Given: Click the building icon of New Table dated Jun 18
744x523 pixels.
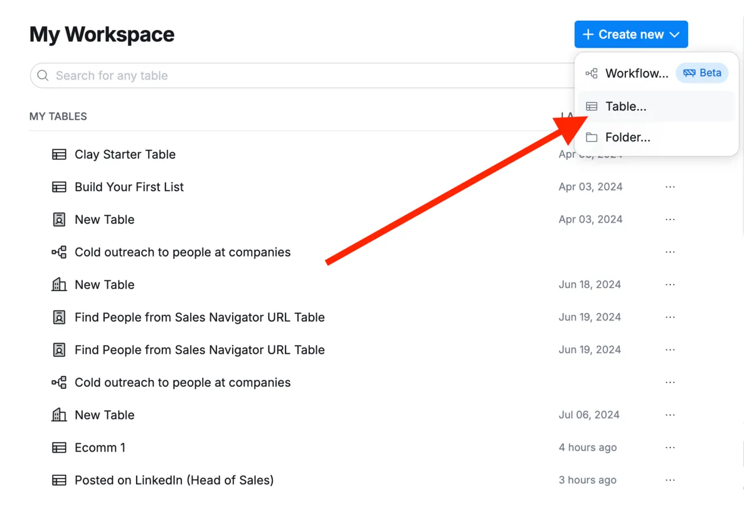Looking at the screenshot, I should (x=59, y=285).
